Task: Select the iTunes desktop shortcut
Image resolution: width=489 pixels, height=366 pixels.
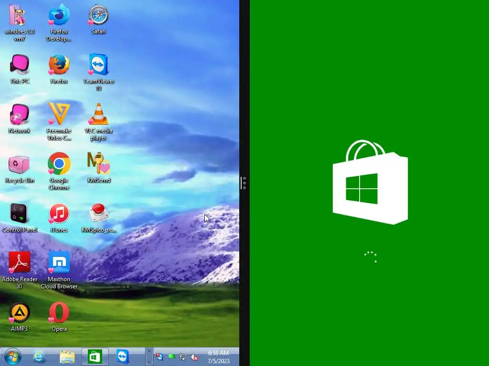Action: (59, 217)
